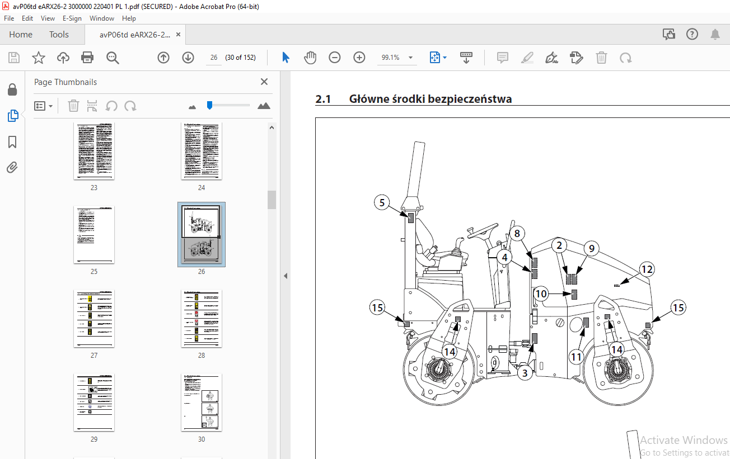Rotate thumbnail pages clockwise
This screenshot has width=730, height=459.
[x=130, y=106]
